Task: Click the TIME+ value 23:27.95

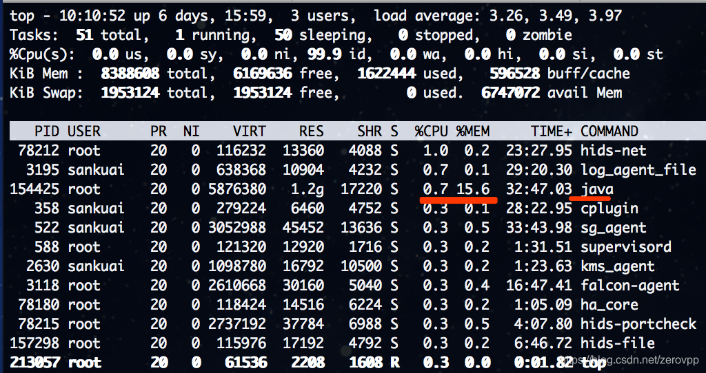Action: coord(539,151)
